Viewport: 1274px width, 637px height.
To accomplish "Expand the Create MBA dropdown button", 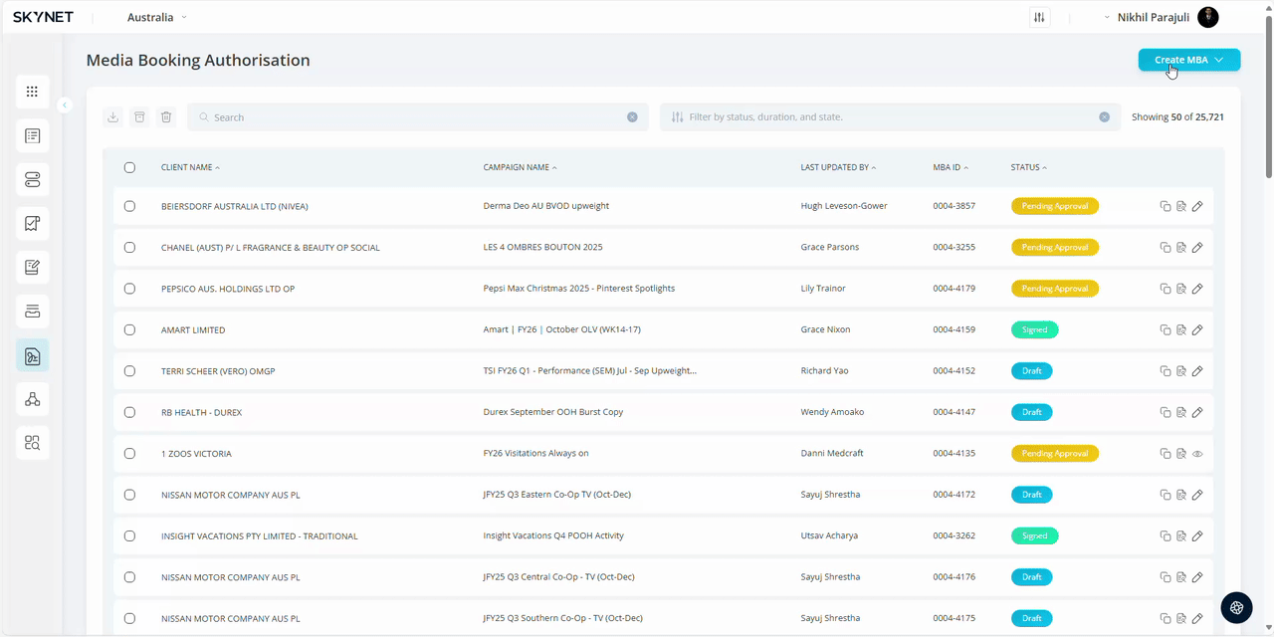I will (x=1188, y=61).
